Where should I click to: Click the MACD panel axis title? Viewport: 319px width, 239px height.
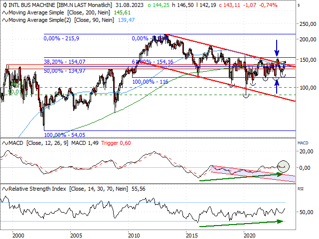tap(303, 143)
